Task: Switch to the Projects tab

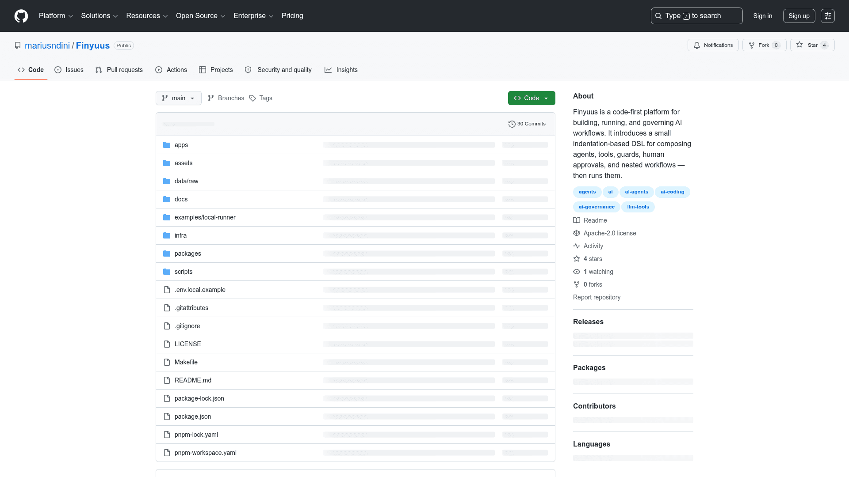Action: tap(216, 70)
